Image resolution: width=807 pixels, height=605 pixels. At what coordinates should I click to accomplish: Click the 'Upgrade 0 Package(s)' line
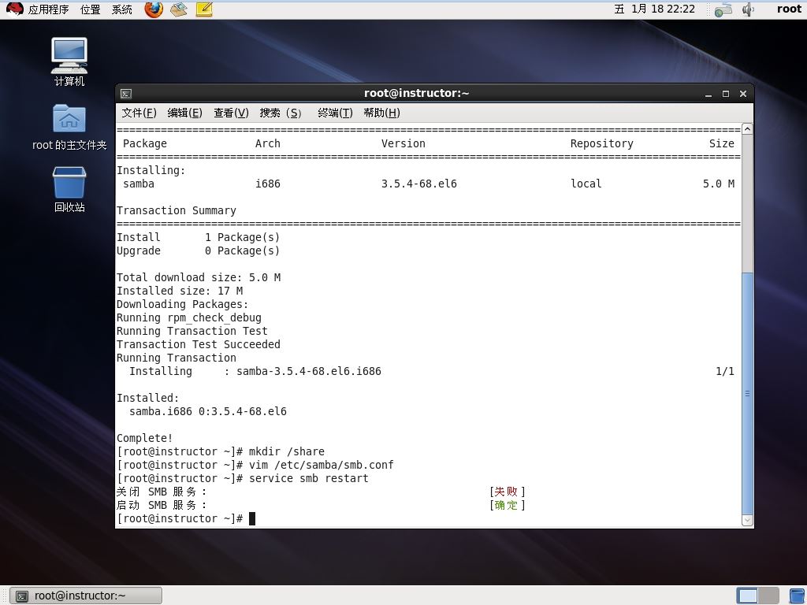(x=198, y=251)
